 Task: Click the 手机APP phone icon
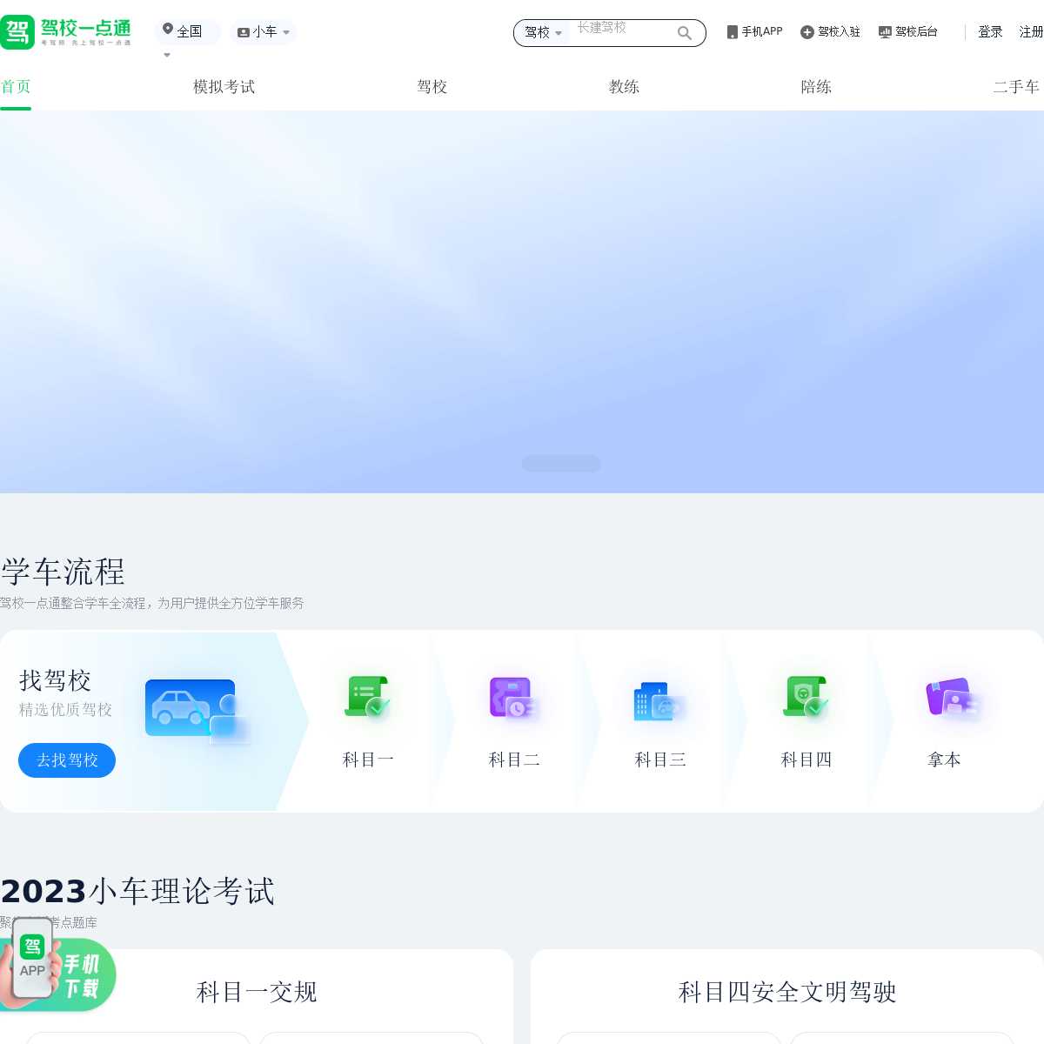pyautogui.click(x=733, y=32)
